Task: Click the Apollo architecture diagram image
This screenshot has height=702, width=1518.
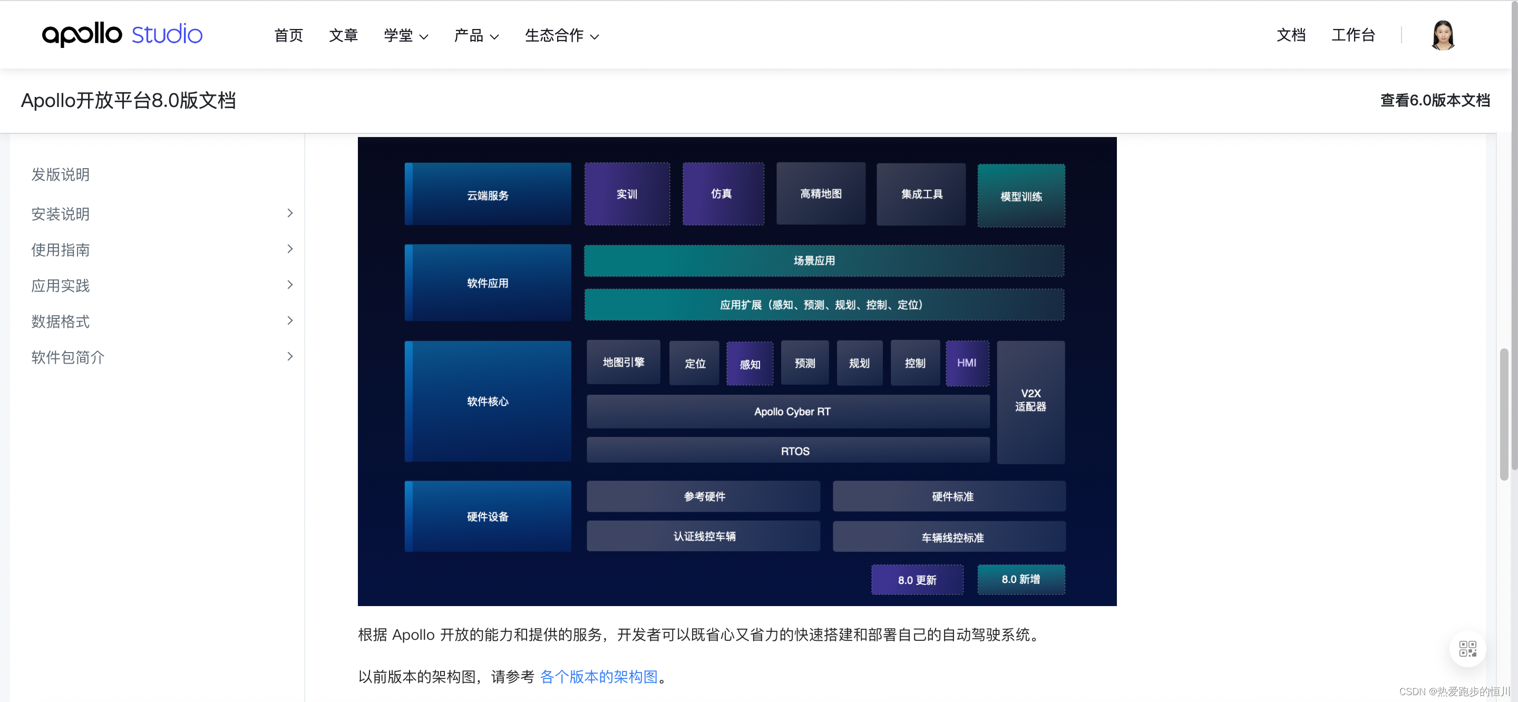Action: tap(737, 372)
